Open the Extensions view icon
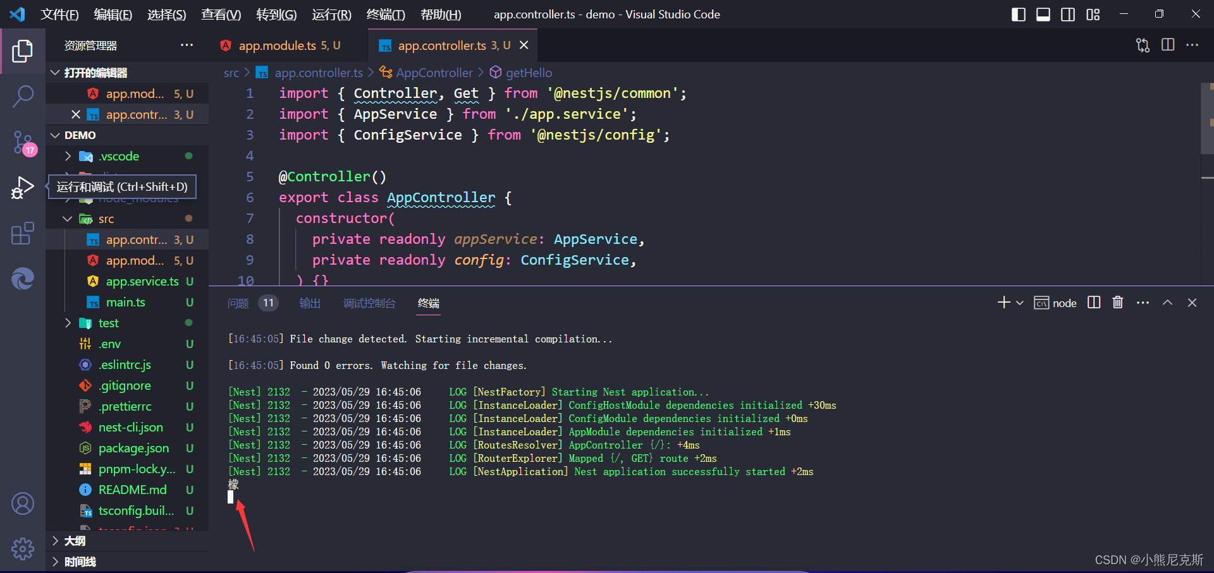Screen dimensions: 1214x573 click(23, 233)
